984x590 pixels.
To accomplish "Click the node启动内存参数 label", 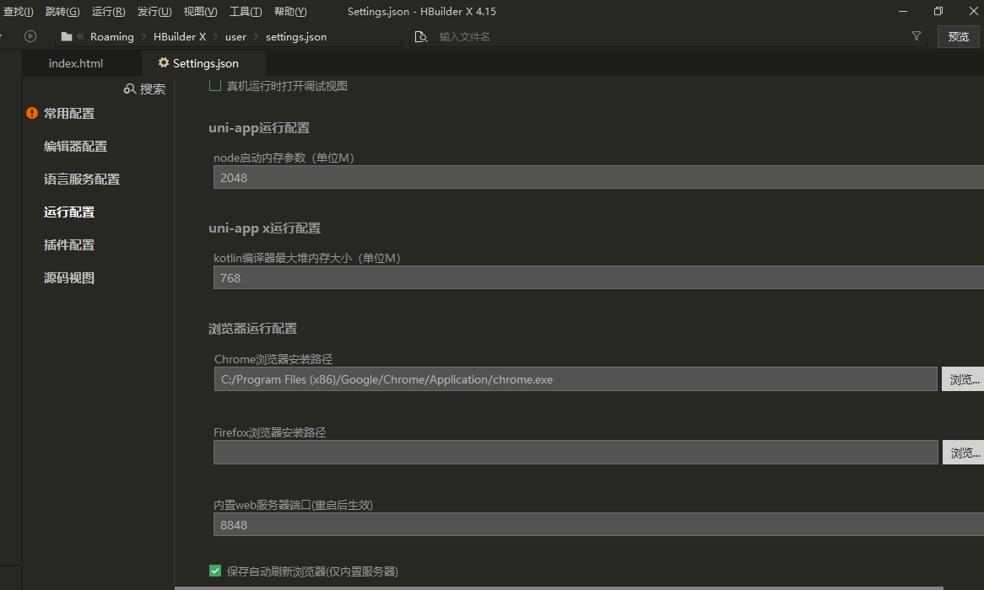I will click(284, 158).
